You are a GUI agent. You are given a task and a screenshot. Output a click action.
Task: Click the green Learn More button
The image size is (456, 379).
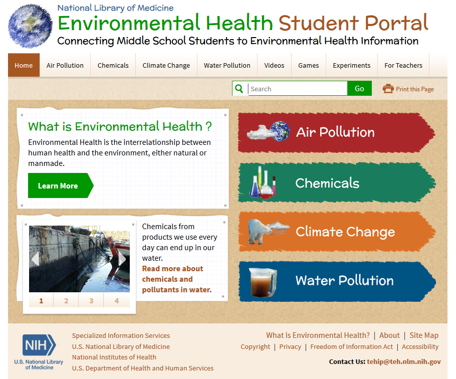(x=61, y=185)
